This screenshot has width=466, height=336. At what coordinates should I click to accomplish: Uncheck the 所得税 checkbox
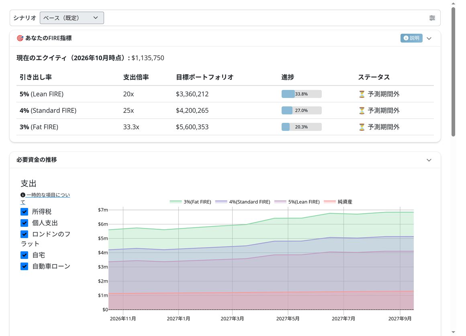click(x=25, y=212)
